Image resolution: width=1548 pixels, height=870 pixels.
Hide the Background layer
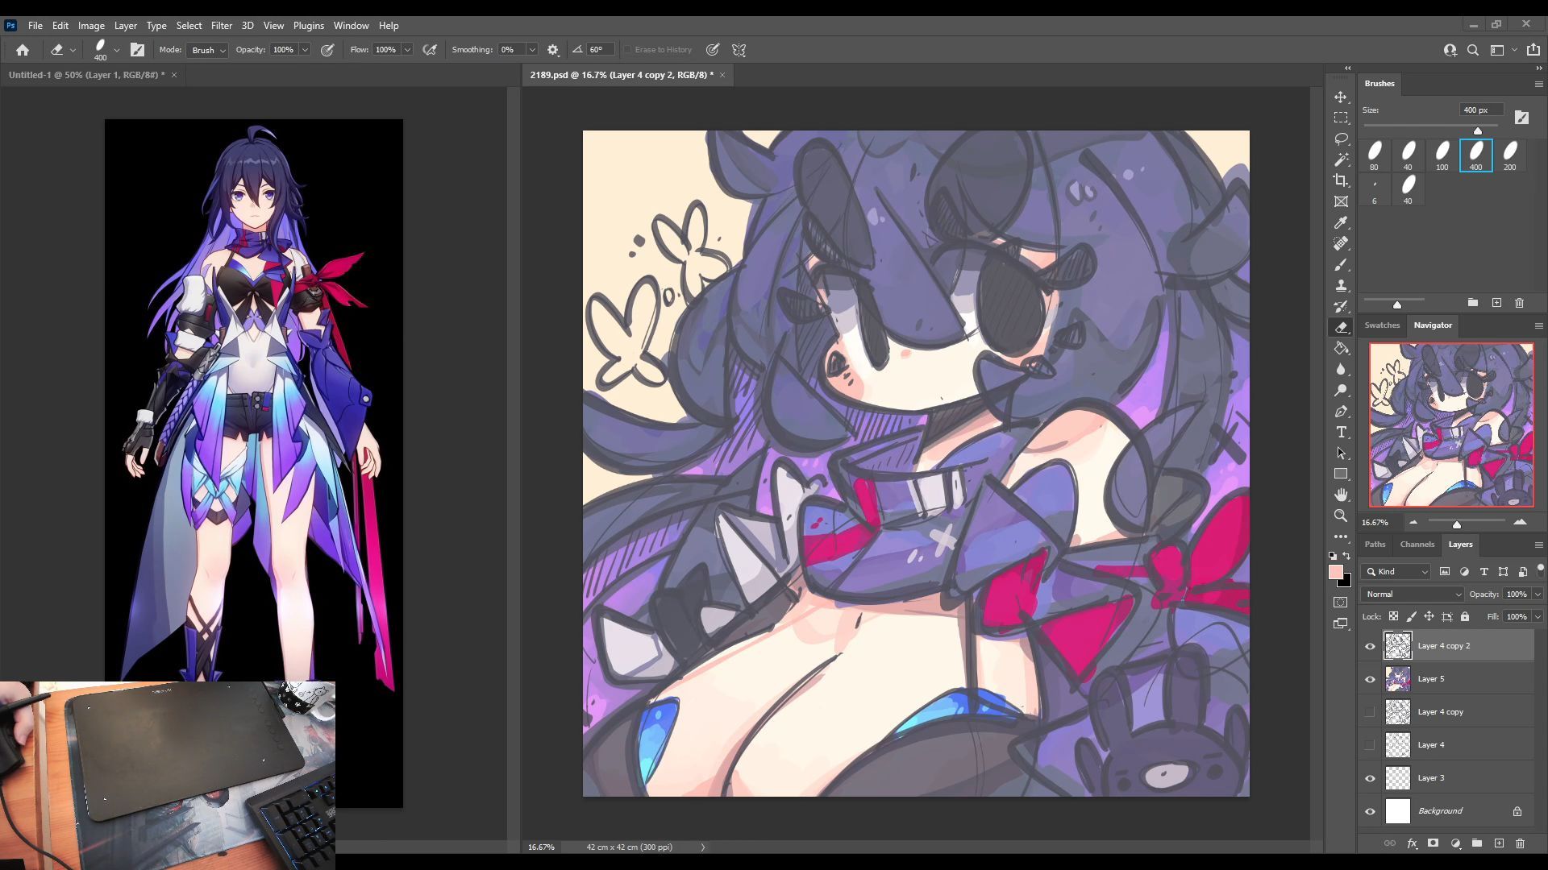point(1370,811)
